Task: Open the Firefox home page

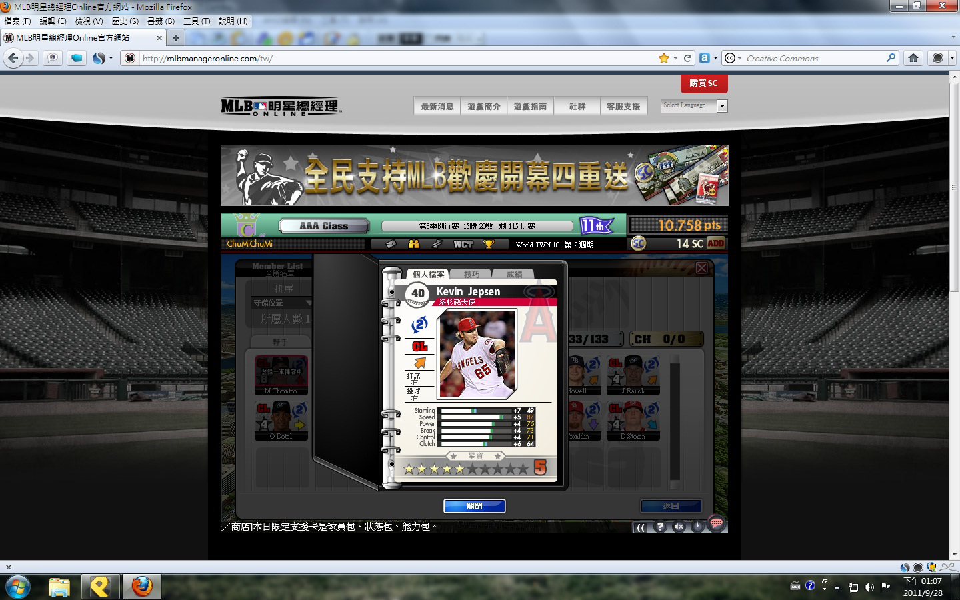Action: [913, 59]
